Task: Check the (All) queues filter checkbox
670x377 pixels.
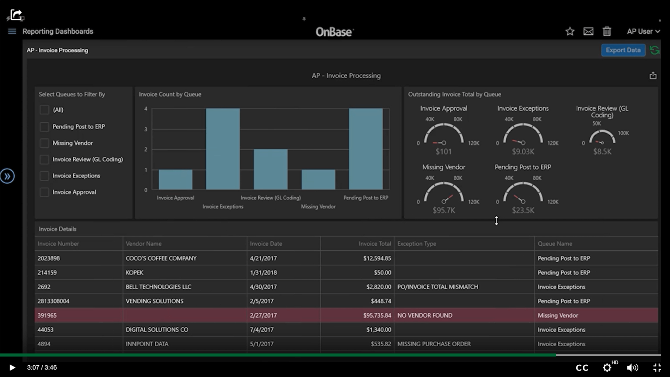Action: [x=44, y=110]
